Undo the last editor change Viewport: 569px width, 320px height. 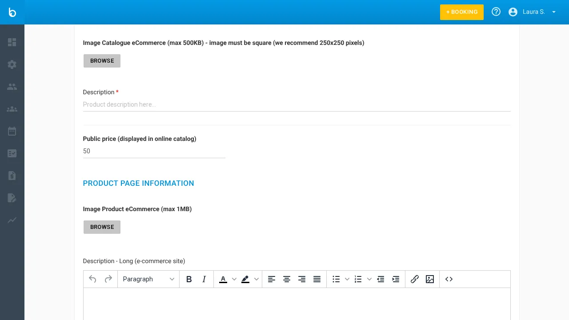[x=92, y=279]
